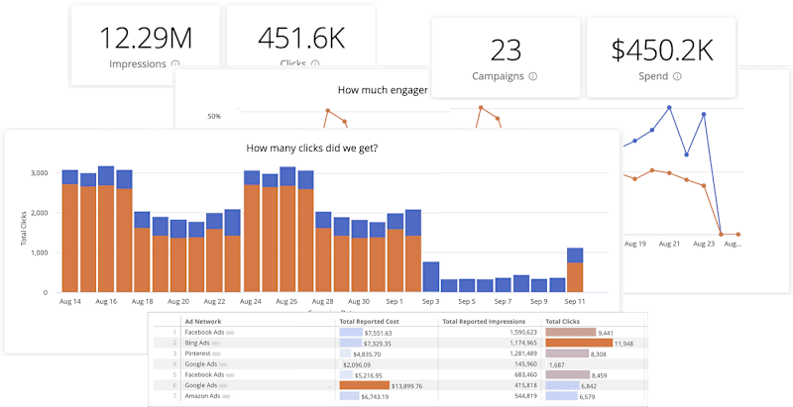Click the 8,308 clicks value
This screenshot has width=793, height=407.
point(599,355)
